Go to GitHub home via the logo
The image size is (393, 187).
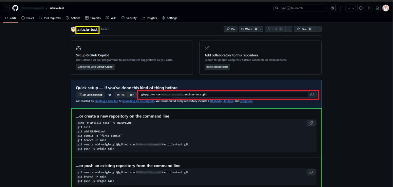15,8
